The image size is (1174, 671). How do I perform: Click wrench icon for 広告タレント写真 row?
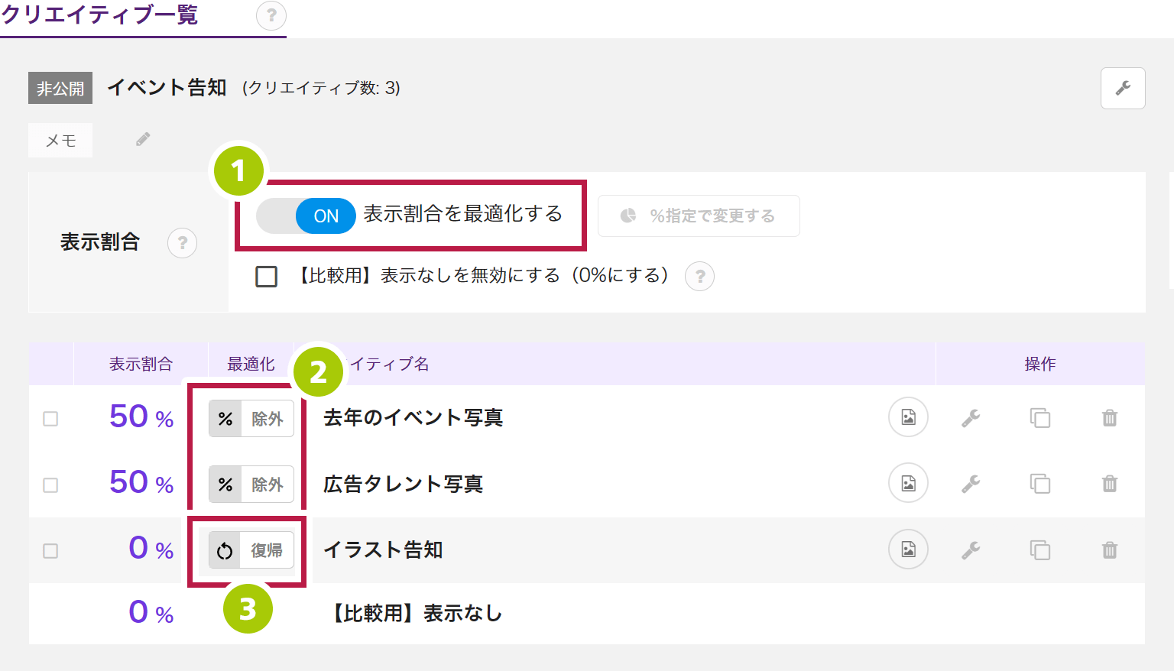[x=971, y=484]
